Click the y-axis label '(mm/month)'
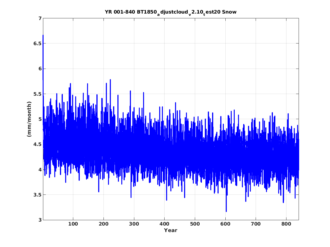 pos(29,119)
